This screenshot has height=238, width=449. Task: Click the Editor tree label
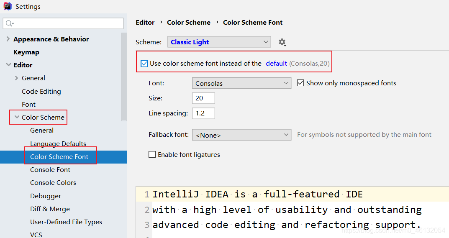pos(23,65)
